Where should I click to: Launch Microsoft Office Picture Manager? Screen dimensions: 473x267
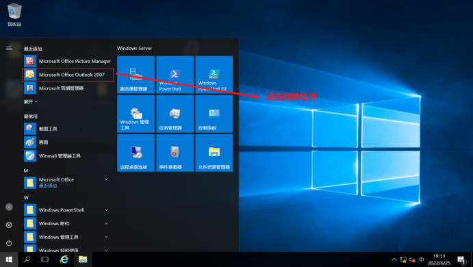68,61
